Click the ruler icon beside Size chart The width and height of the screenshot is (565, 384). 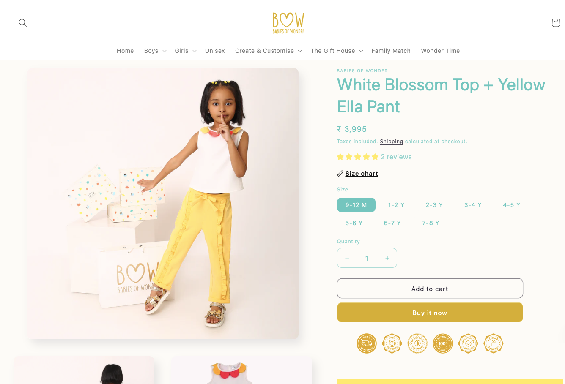coord(340,174)
